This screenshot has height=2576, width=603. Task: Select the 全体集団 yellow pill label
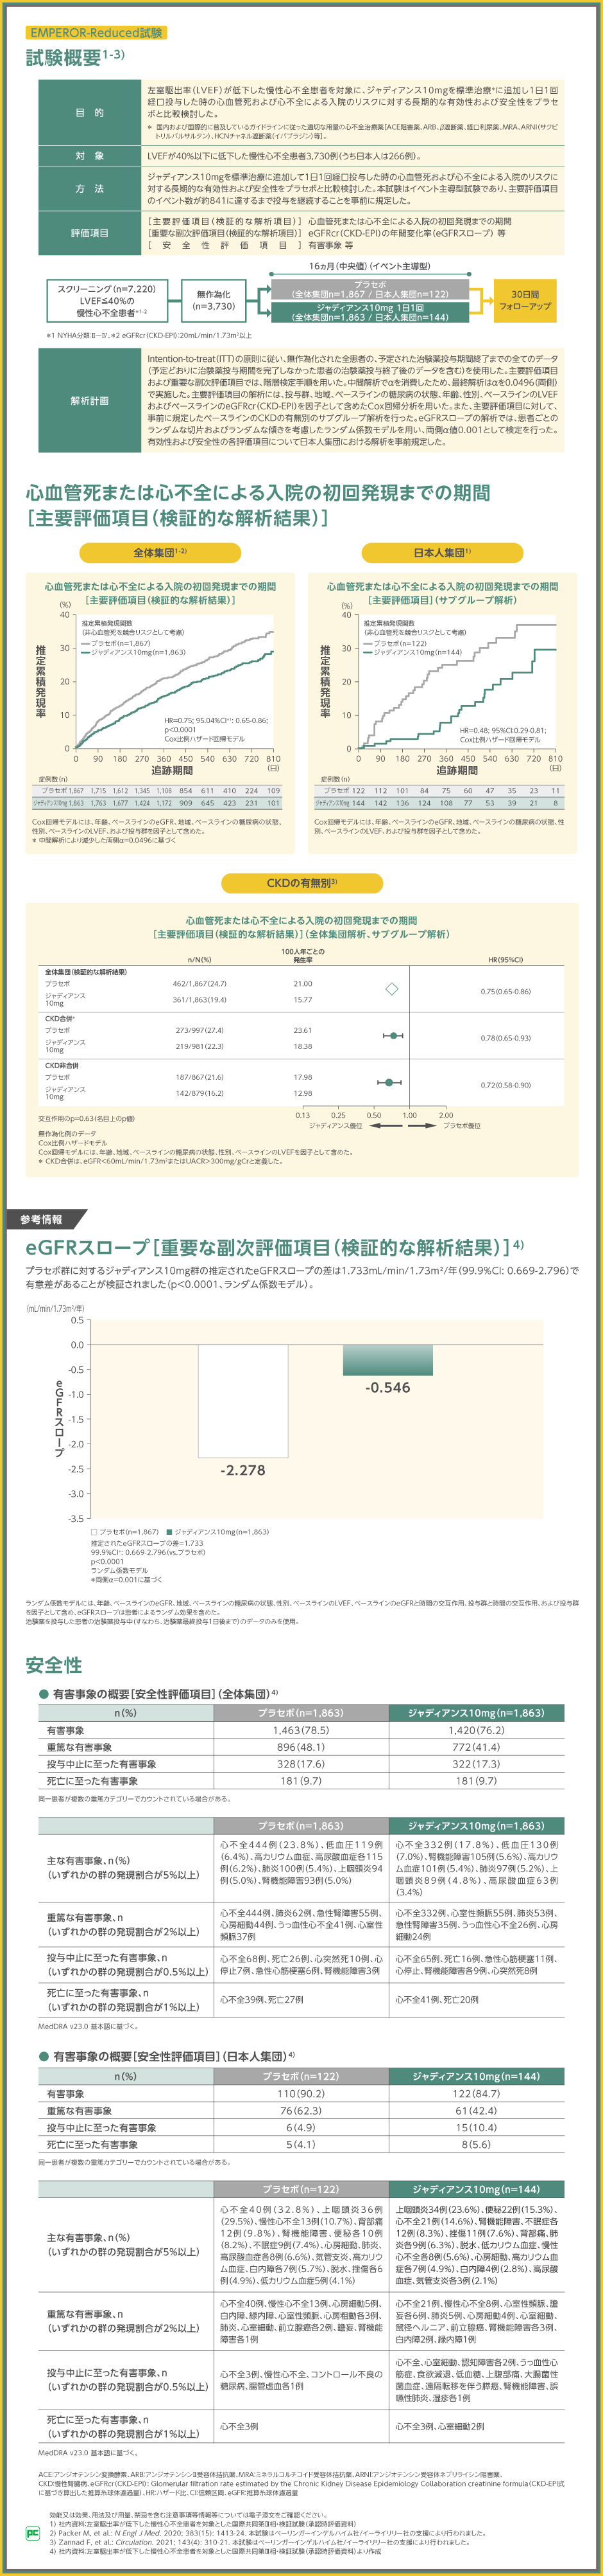pyautogui.click(x=160, y=552)
